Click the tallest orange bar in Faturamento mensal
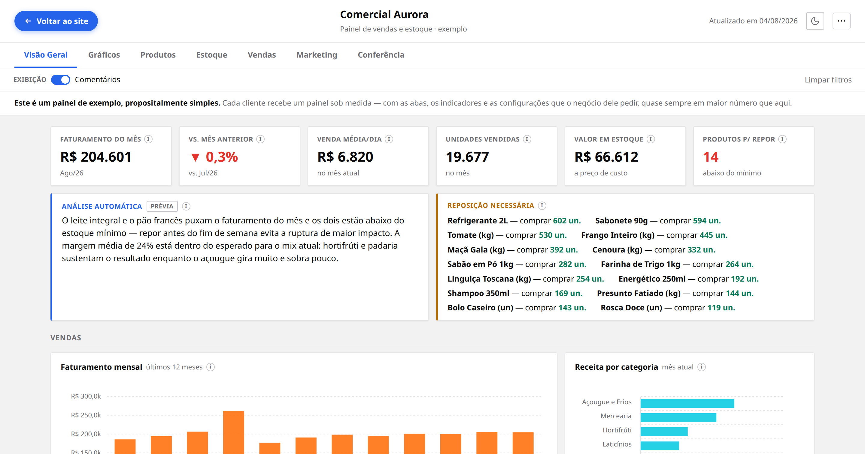Screen dimensions: 865x454 tap(233, 432)
